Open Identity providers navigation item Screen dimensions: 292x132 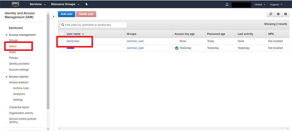pyautogui.click(x=19, y=64)
